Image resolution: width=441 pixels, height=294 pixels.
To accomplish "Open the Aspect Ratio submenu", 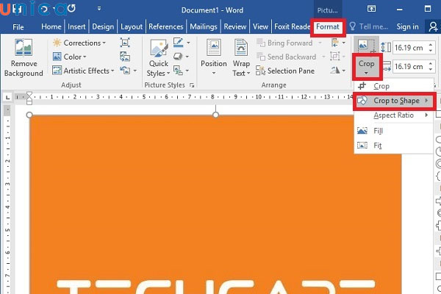I will (393, 115).
